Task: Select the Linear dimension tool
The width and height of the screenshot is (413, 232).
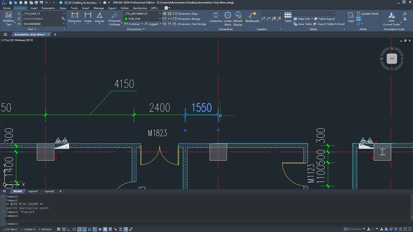Action: click(88, 18)
